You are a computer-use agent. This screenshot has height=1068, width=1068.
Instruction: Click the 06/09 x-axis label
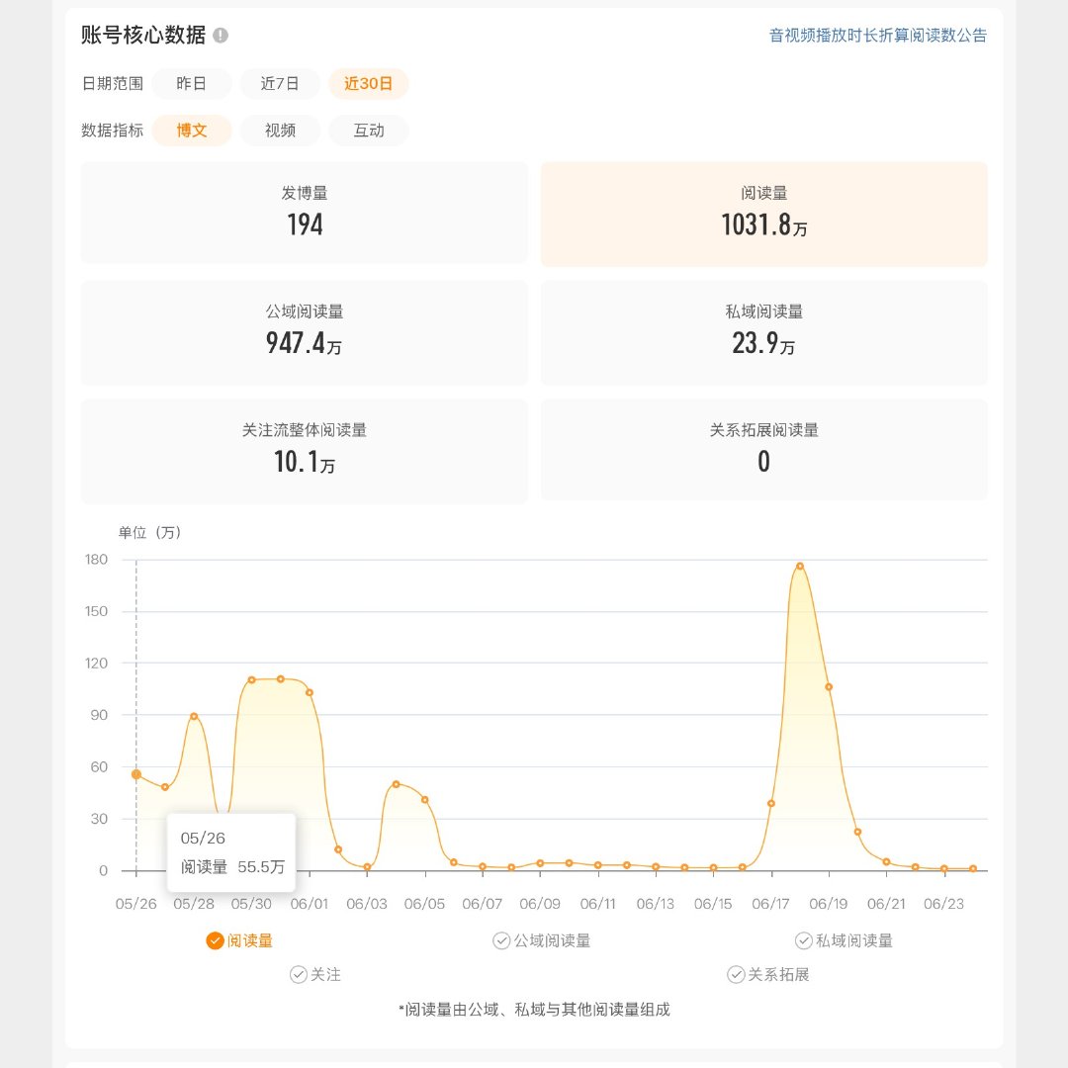tap(540, 904)
